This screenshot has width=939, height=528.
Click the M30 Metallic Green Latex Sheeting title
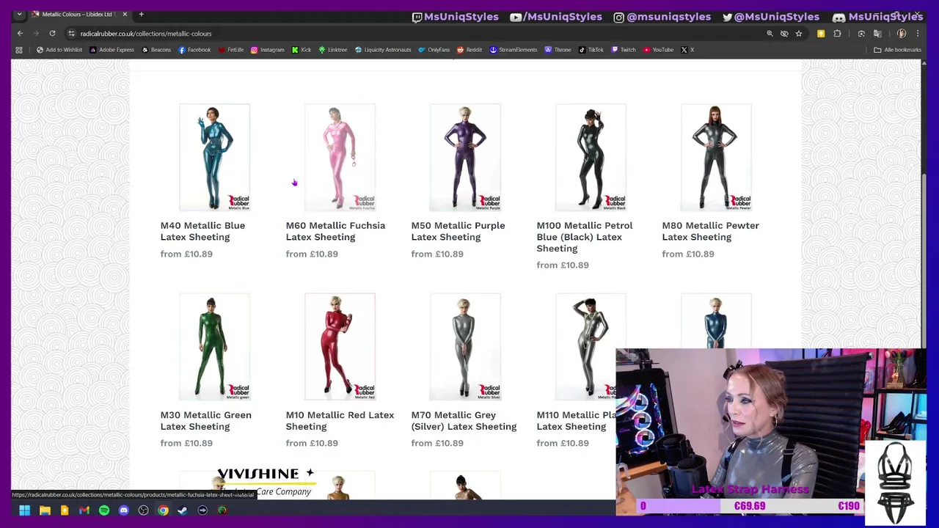205,421
